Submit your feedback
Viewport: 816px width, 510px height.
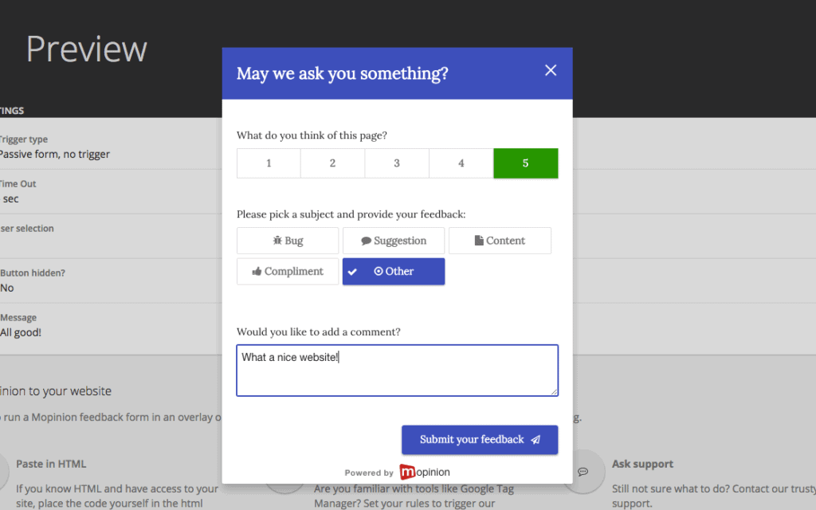point(479,440)
